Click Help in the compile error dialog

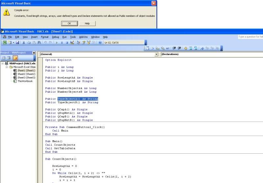pos(87,23)
